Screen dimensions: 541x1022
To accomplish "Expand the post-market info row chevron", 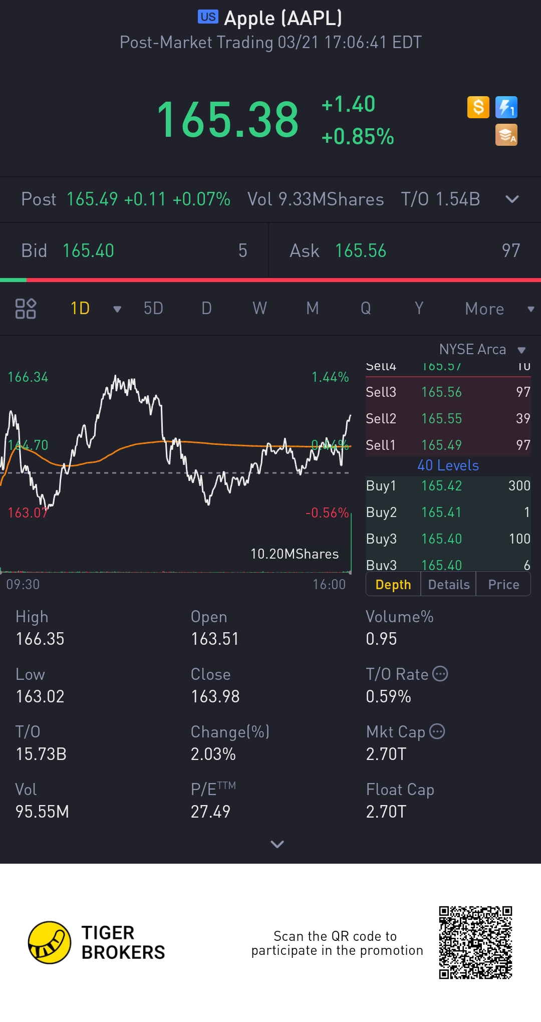I will 512,199.
